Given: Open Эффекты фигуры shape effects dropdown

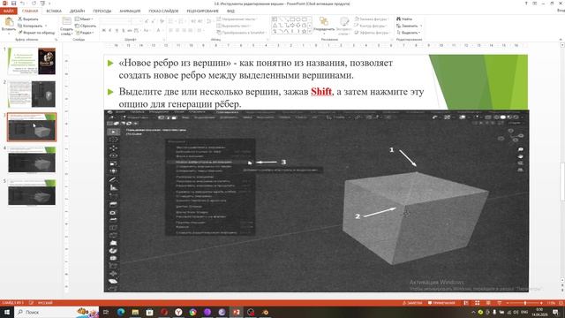Looking at the screenshot, I should tap(373, 33).
